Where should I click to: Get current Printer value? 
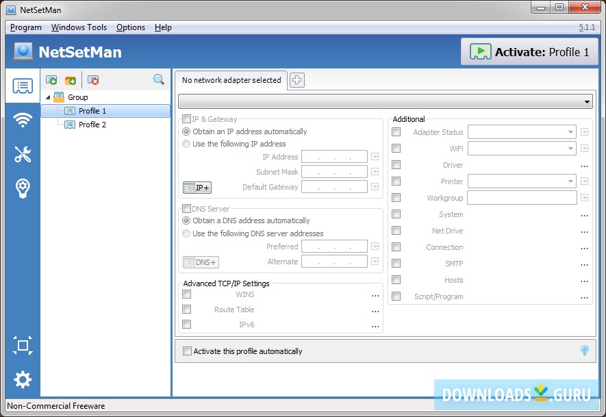click(x=584, y=181)
